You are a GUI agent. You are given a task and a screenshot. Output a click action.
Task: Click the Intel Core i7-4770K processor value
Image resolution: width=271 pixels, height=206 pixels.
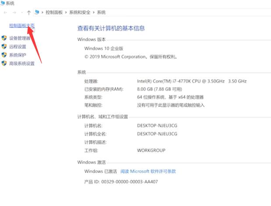click(x=192, y=81)
